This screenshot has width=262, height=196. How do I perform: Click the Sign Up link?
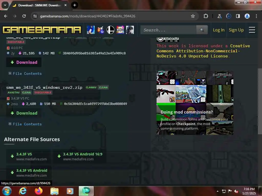[x=236, y=30]
